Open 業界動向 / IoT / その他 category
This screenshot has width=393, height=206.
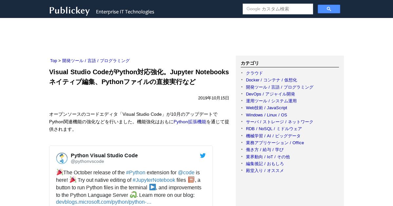[268, 157]
